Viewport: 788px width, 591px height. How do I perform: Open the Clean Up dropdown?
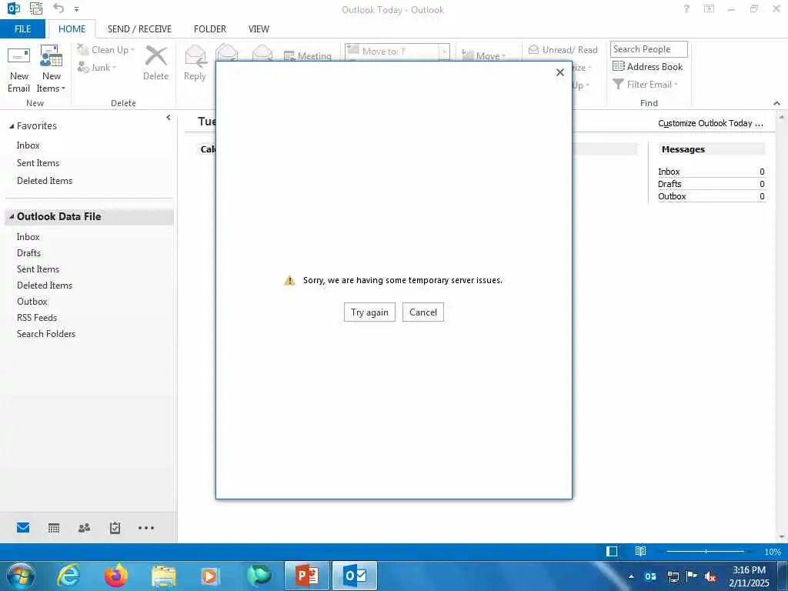pos(106,50)
